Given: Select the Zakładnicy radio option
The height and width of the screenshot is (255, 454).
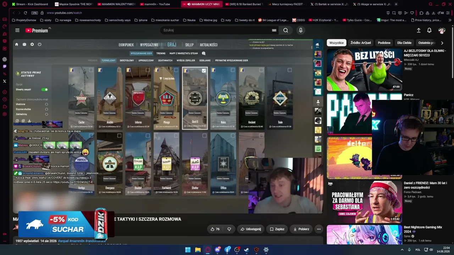Looking at the screenshot, I should coord(46,114).
